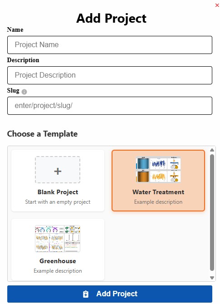Click the template list scroll up arrow

pyautogui.click(x=212, y=150)
